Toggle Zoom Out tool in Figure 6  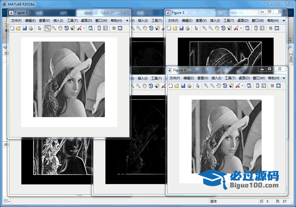pos(212,86)
